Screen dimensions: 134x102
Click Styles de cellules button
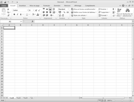click(79, 15)
